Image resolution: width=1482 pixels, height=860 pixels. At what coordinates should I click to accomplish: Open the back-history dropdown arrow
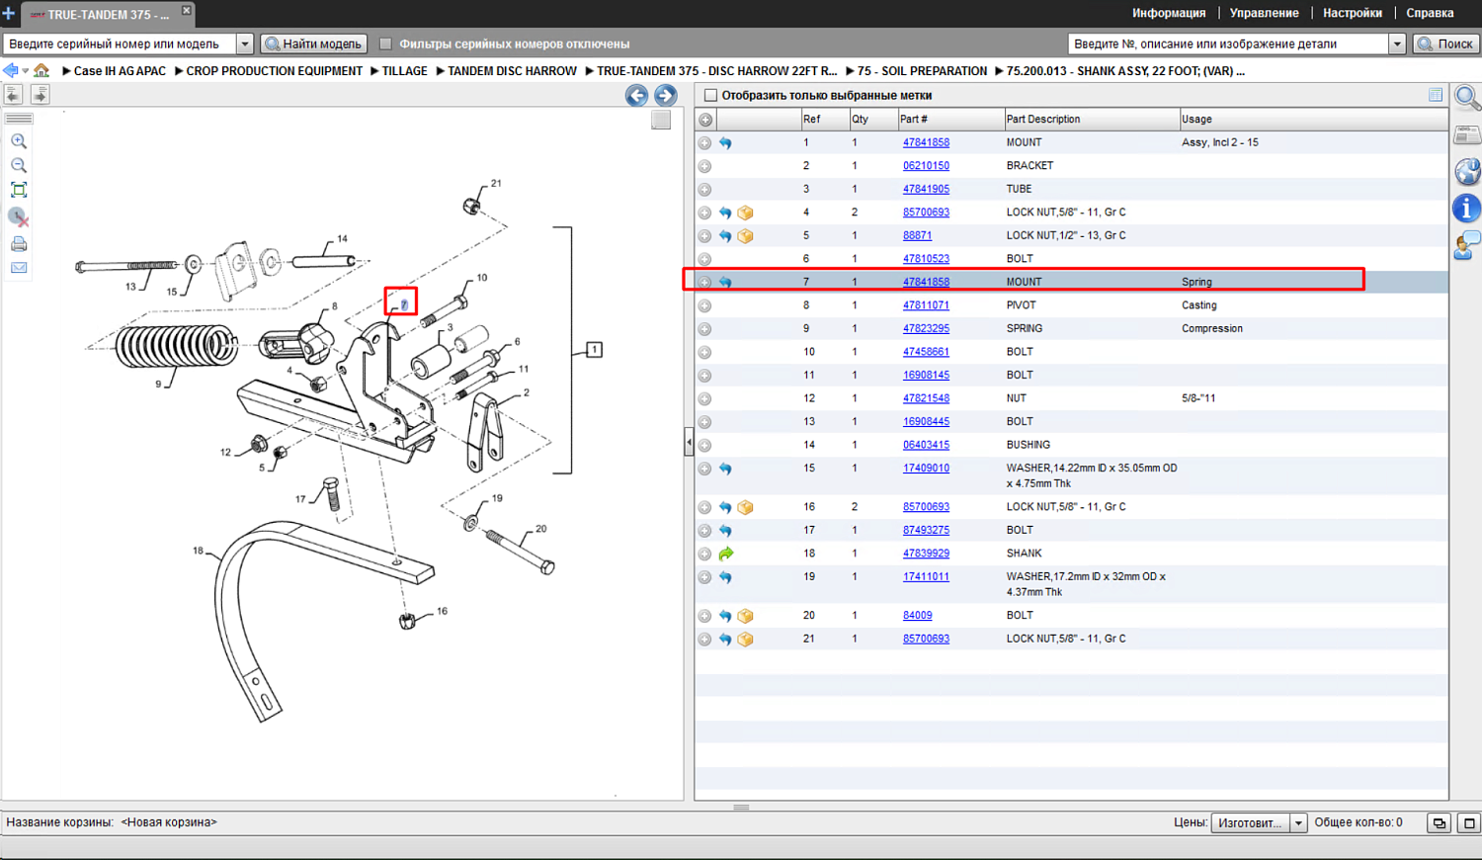pyautogui.click(x=26, y=71)
